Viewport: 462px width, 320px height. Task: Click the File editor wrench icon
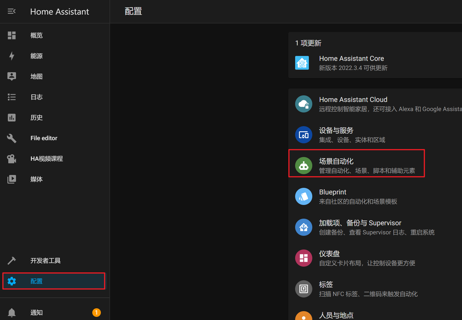pos(12,138)
